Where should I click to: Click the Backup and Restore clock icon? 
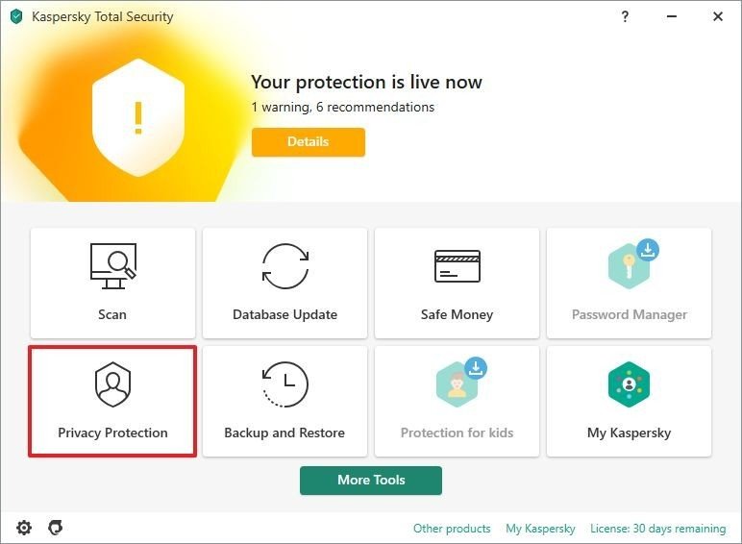tap(284, 384)
